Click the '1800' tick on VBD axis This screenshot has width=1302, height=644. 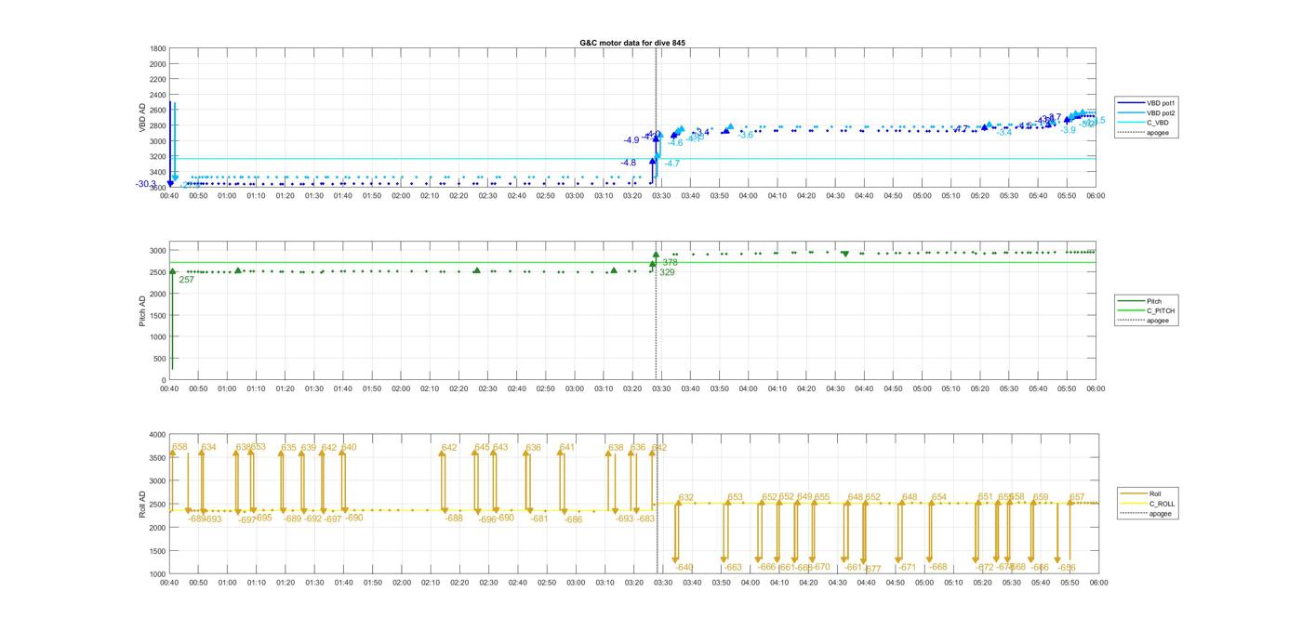(158, 48)
